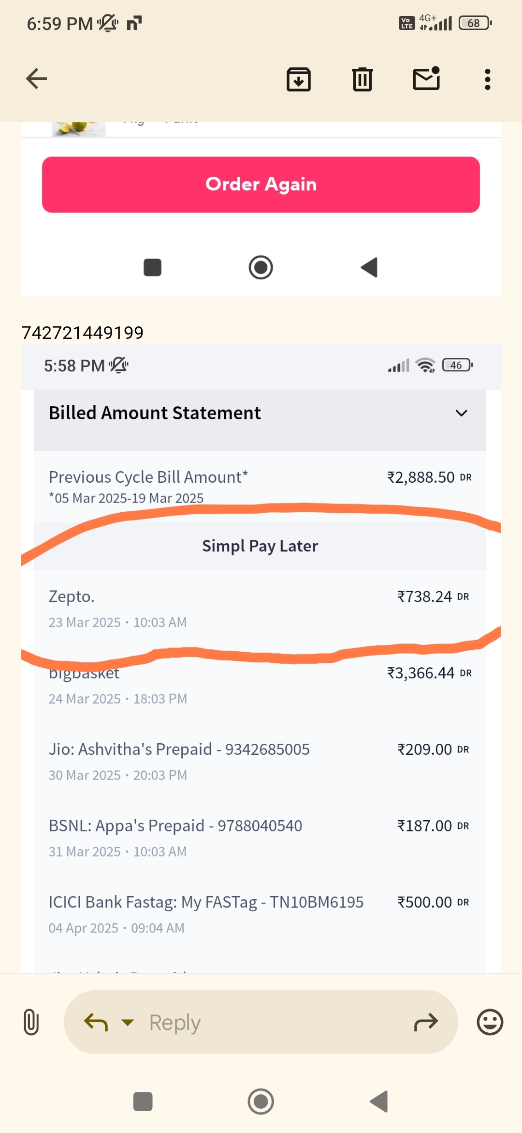This screenshot has height=1133, width=522.
Task: Tap the pink Order Again button
Action: click(261, 184)
